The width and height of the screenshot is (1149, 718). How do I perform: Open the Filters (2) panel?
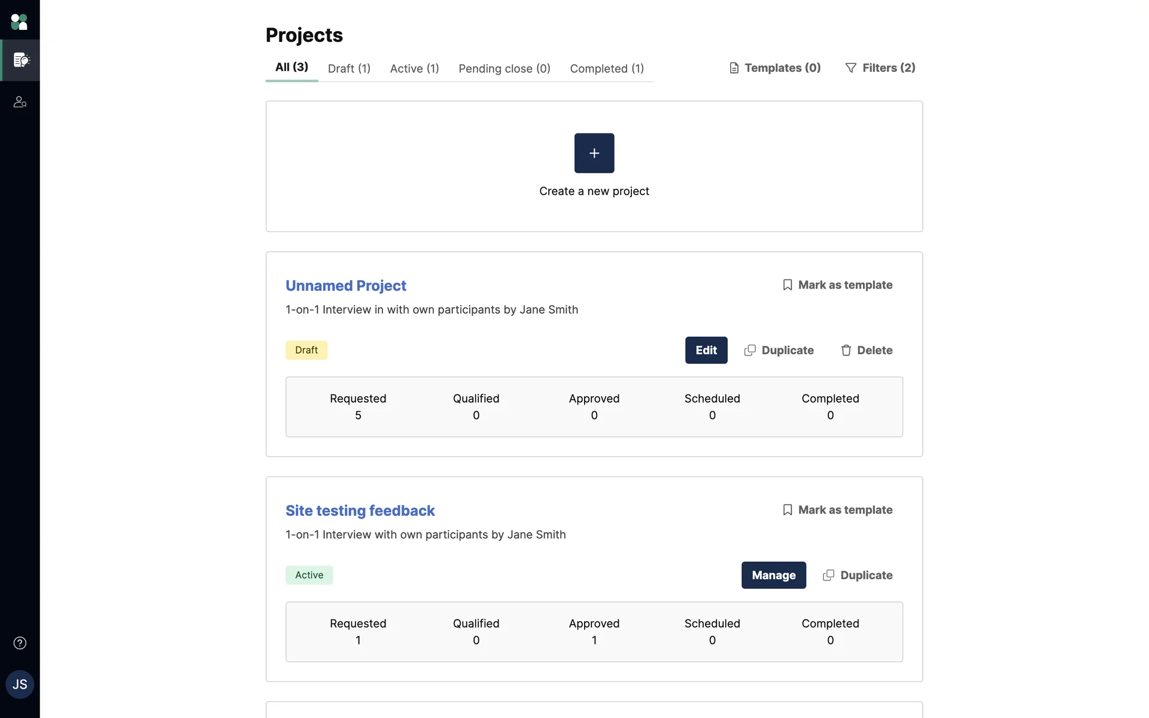click(880, 68)
